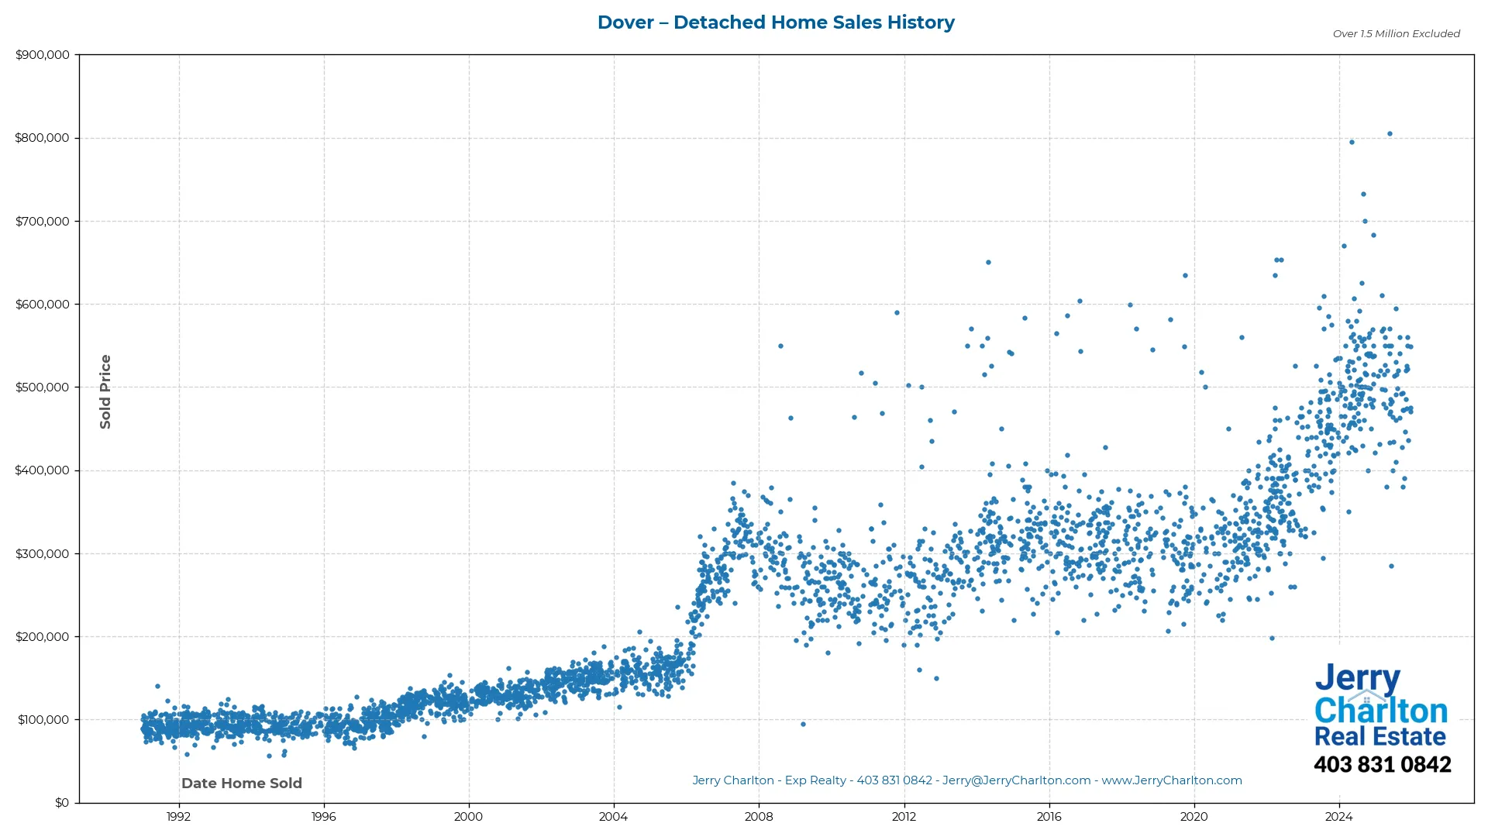The image size is (1488, 837).
Task: Click the Jerry@JerryCharlton.com email link
Action: pos(1015,780)
